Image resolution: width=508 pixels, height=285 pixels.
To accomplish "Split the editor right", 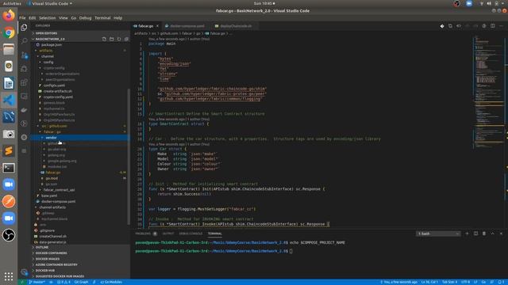I will (492, 26).
